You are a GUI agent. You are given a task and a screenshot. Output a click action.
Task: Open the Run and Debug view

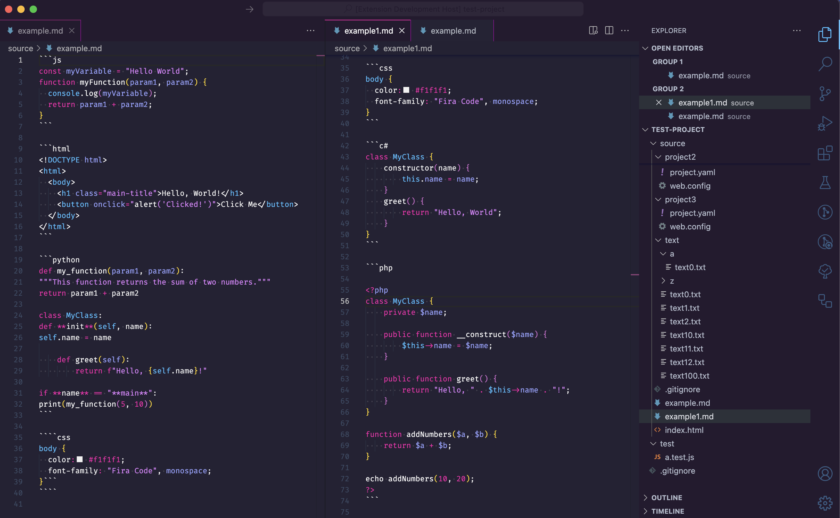[825, 124]
